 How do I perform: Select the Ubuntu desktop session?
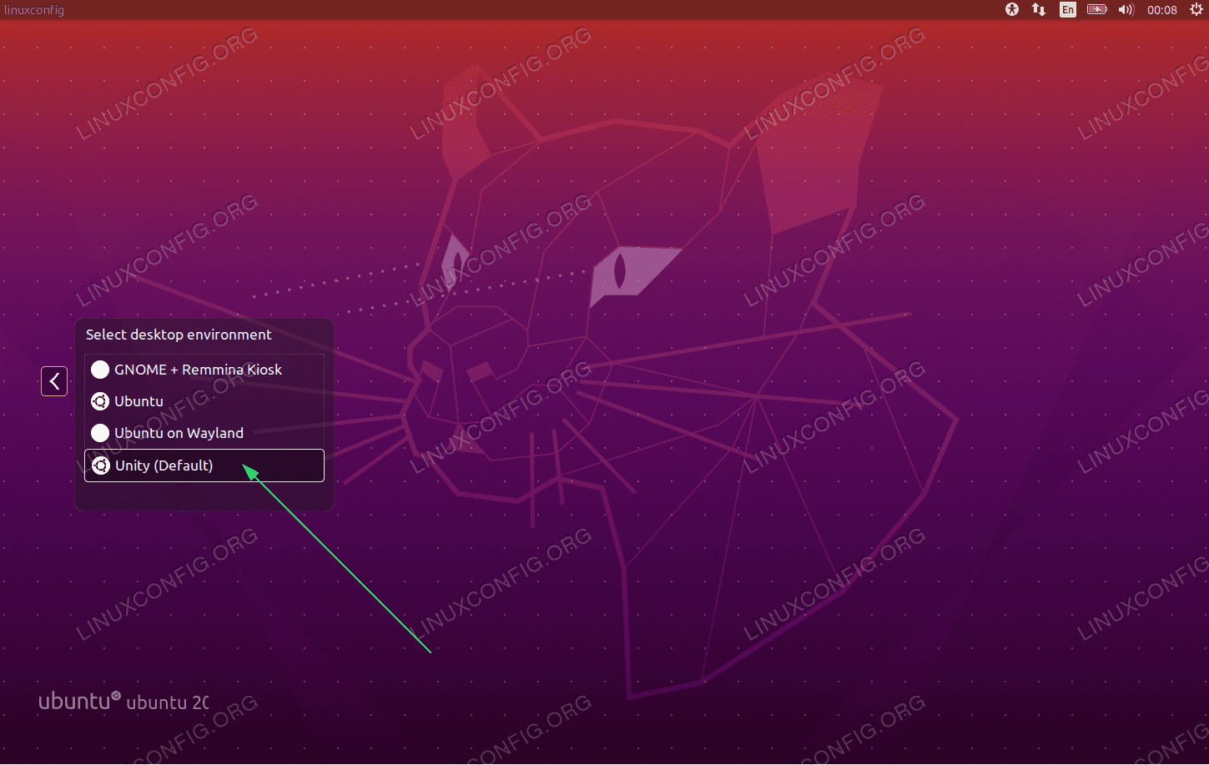click(204, 401)
